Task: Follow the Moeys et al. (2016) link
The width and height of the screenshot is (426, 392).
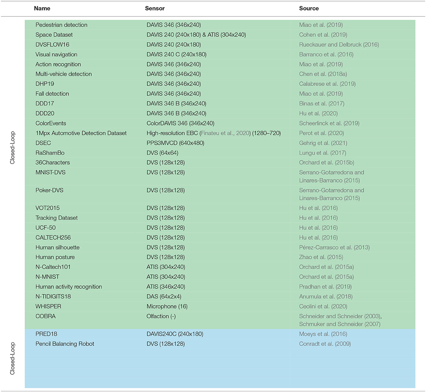Action: pyautogui.click(x=323, y=334)
